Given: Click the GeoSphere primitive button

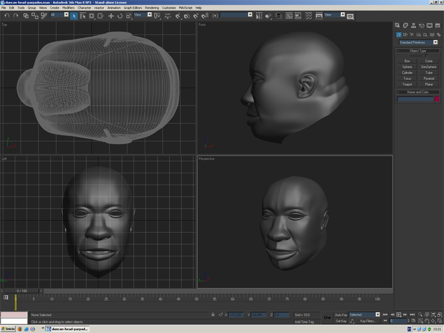Looking at the screenshot, I should coord(428,67).
